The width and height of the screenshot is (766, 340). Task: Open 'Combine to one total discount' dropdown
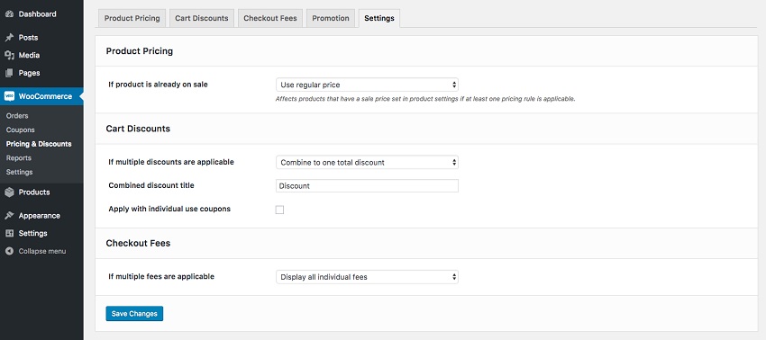[367, 163]
